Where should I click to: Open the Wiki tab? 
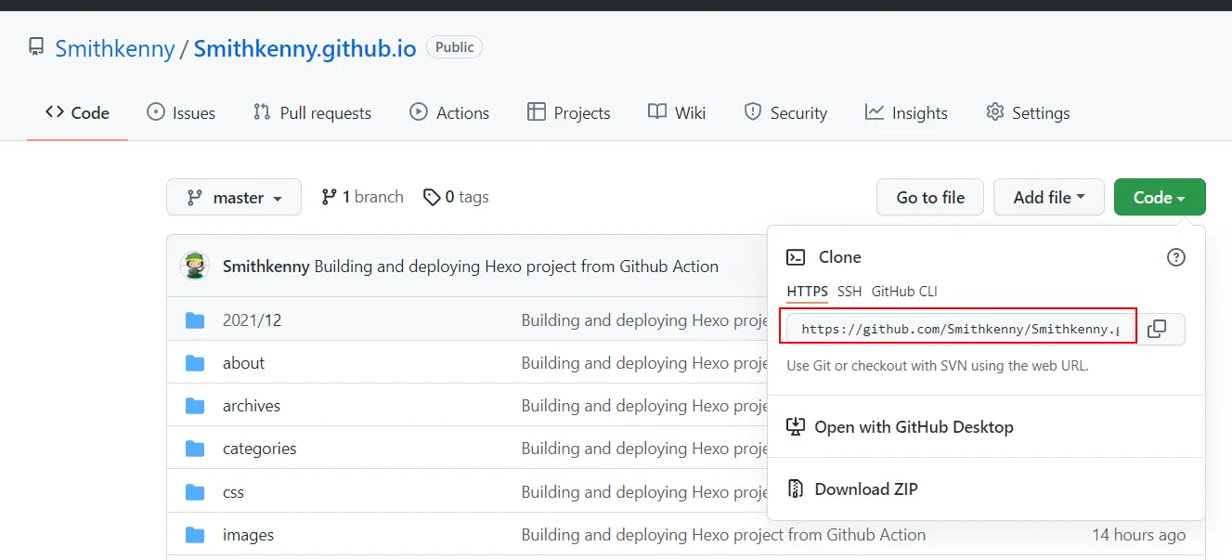tap(677, 112)
